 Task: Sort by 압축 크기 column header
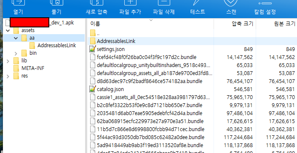243,24
